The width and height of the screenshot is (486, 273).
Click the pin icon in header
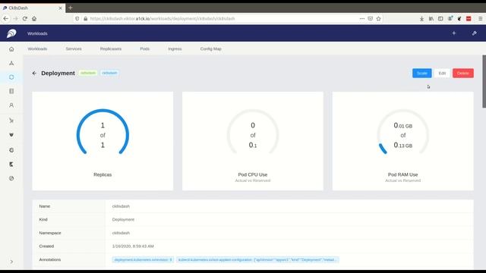(474, 33)
